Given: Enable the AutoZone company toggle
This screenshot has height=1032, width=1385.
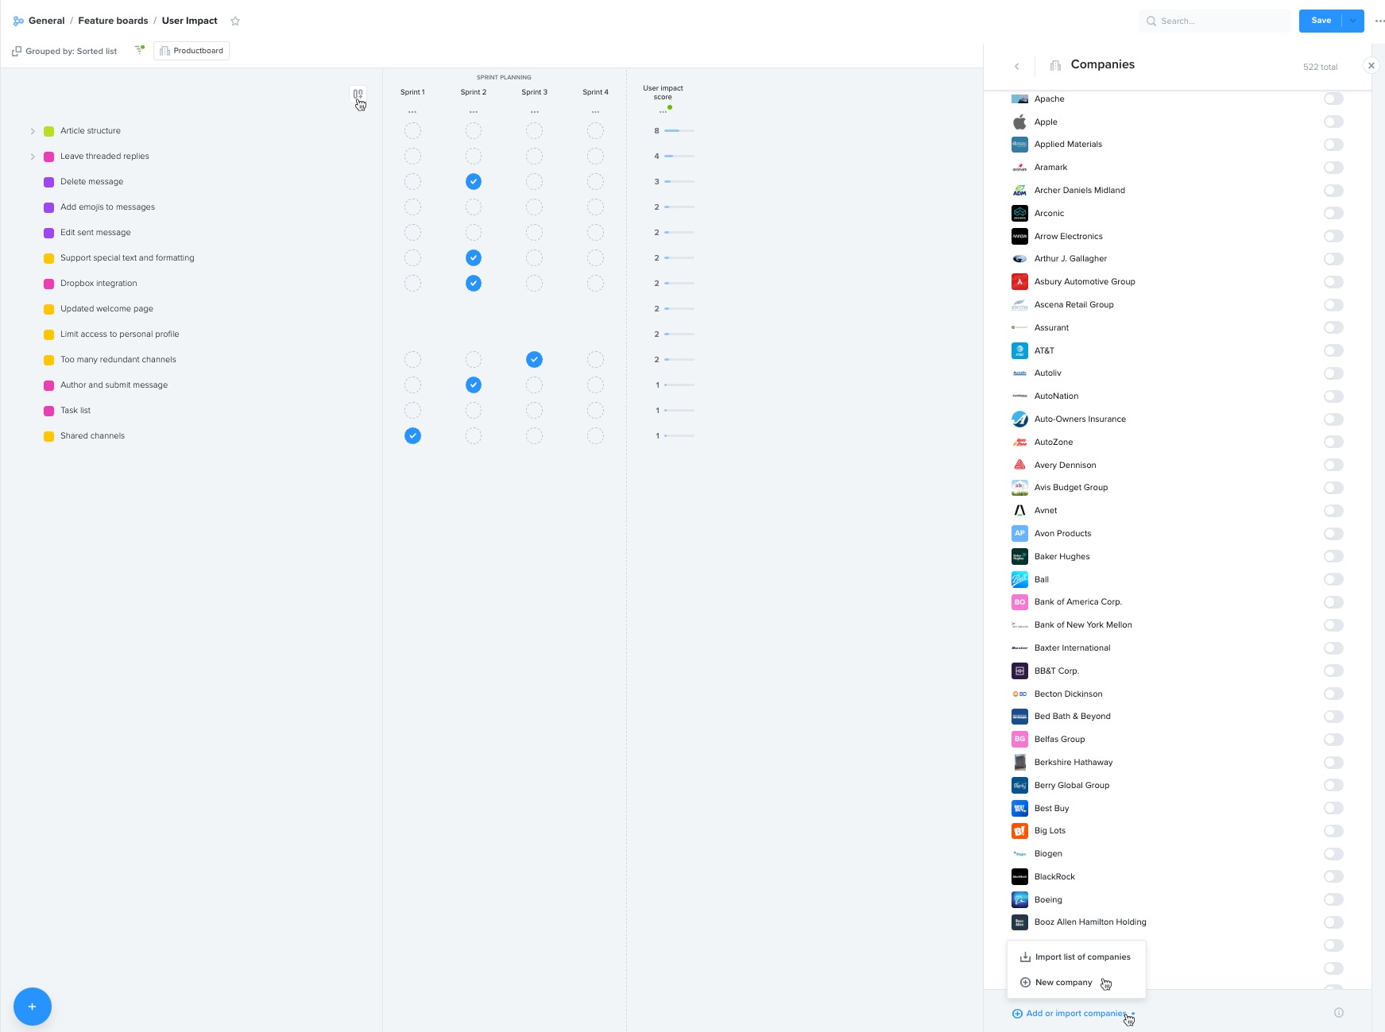Looking at the screenshot, I should pyautogui.click(x=1333, y=442).
